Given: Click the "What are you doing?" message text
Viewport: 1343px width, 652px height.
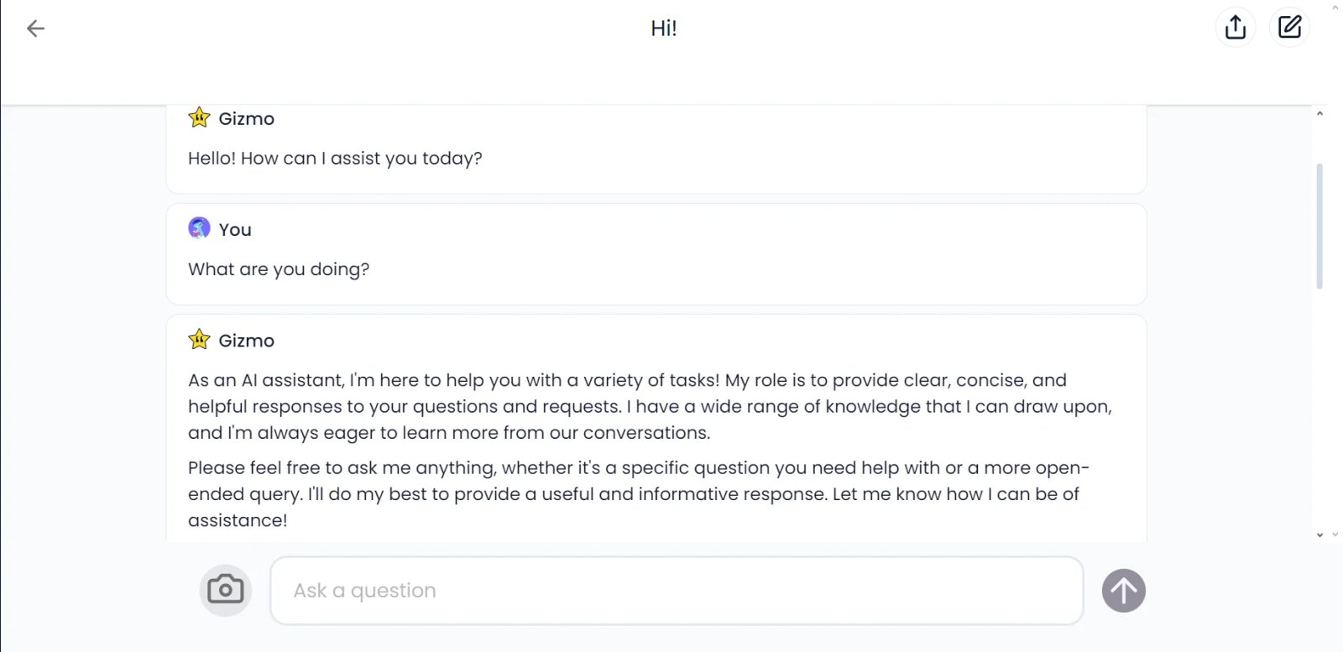Looking at the screenshot, I should pos(279,269).
